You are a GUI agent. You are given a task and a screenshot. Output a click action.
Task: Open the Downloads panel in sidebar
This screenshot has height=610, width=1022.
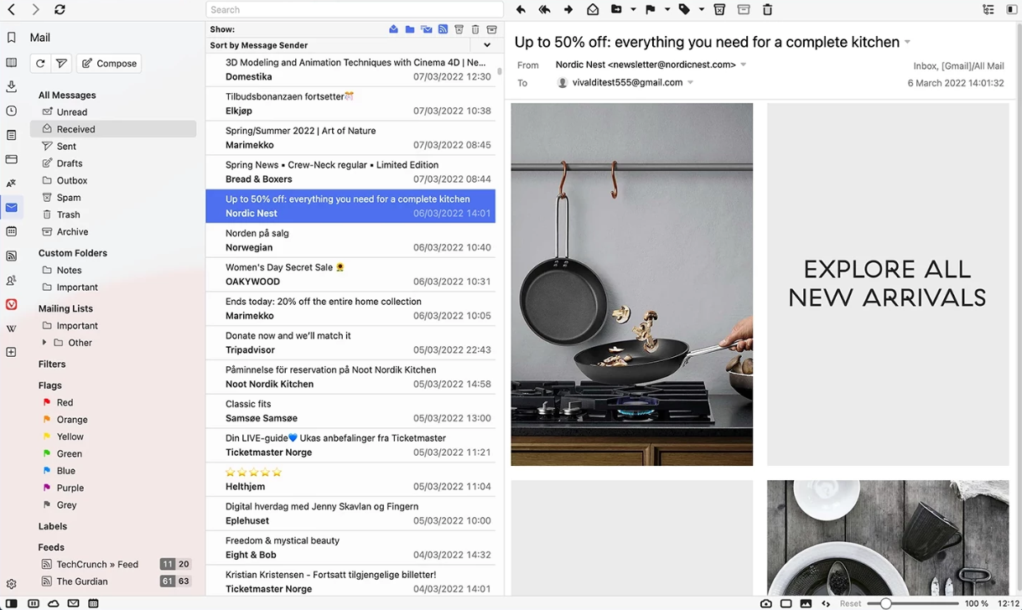(11, 86)
